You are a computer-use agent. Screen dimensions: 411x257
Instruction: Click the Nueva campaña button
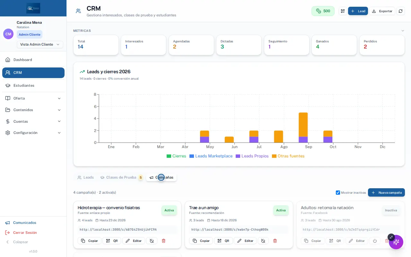386,192
